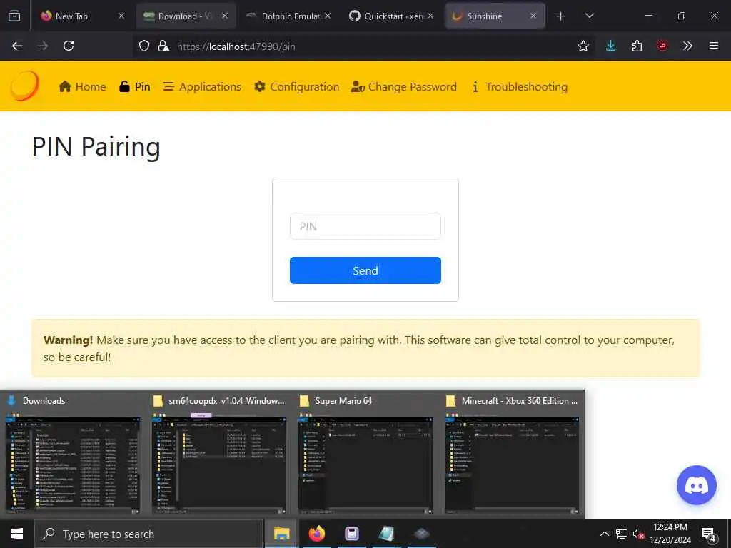Image resolution: width=731 pixels, height=548 pixels.
Task: Open the Windows Start menu
Action: [17, 534]
